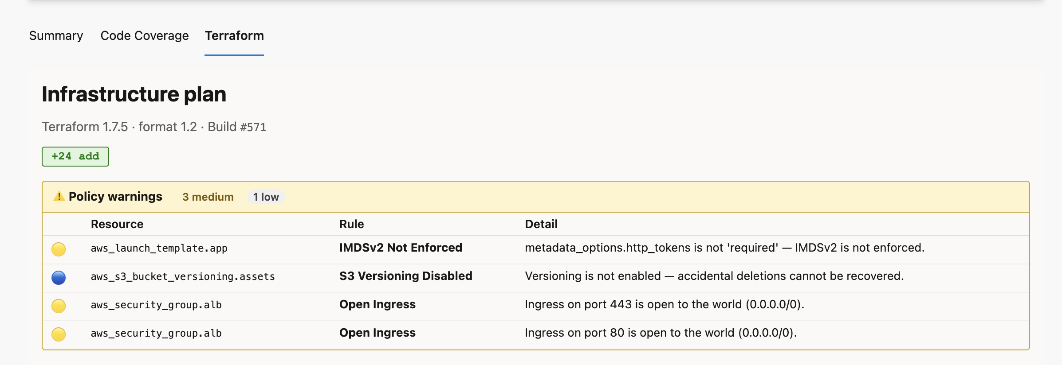Click the Detail column header

point(541,224)
